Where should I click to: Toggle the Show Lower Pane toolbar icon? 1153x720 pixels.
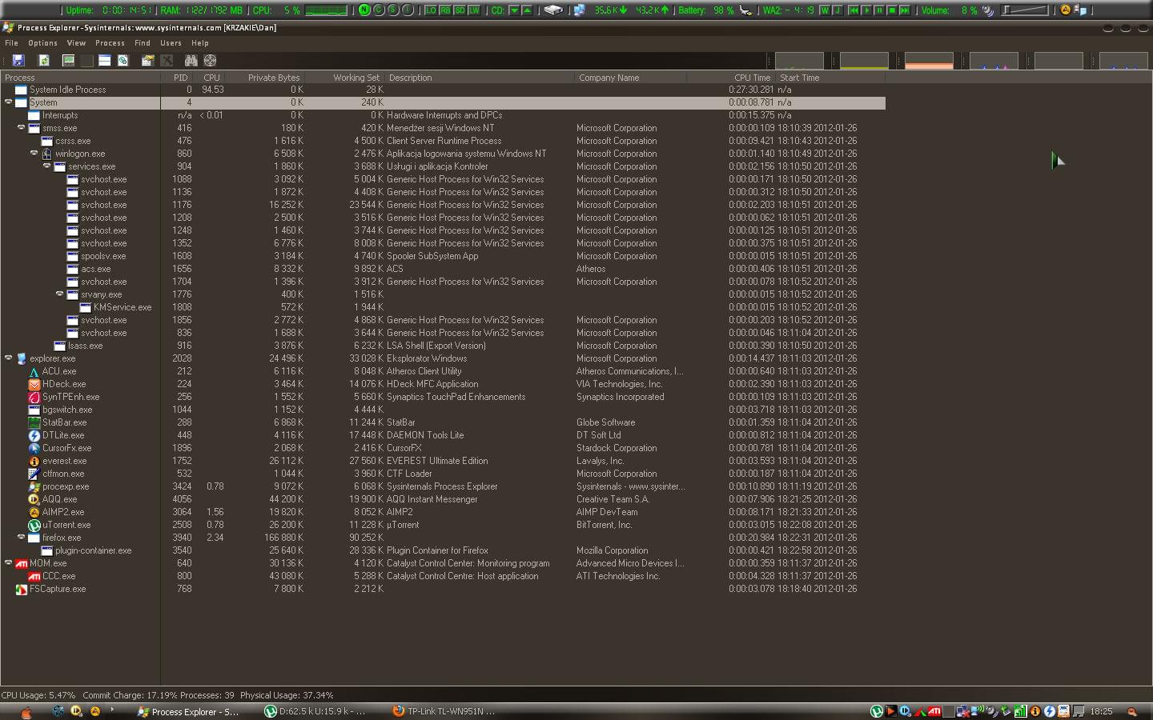(x=104, y=61)
